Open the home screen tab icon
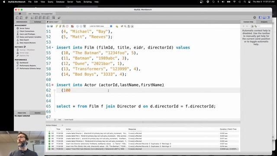This screenshot has height=156, width=277. 20,13
